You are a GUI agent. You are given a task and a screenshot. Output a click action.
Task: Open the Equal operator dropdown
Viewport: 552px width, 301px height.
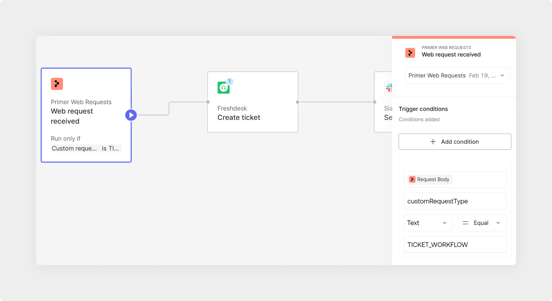click(482, 223)
